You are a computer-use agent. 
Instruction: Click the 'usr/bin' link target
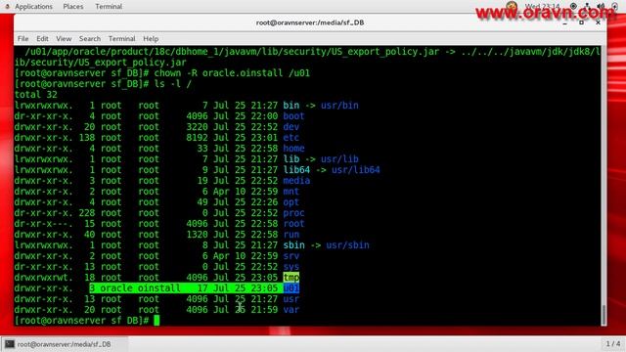click(x=339, y=106)
